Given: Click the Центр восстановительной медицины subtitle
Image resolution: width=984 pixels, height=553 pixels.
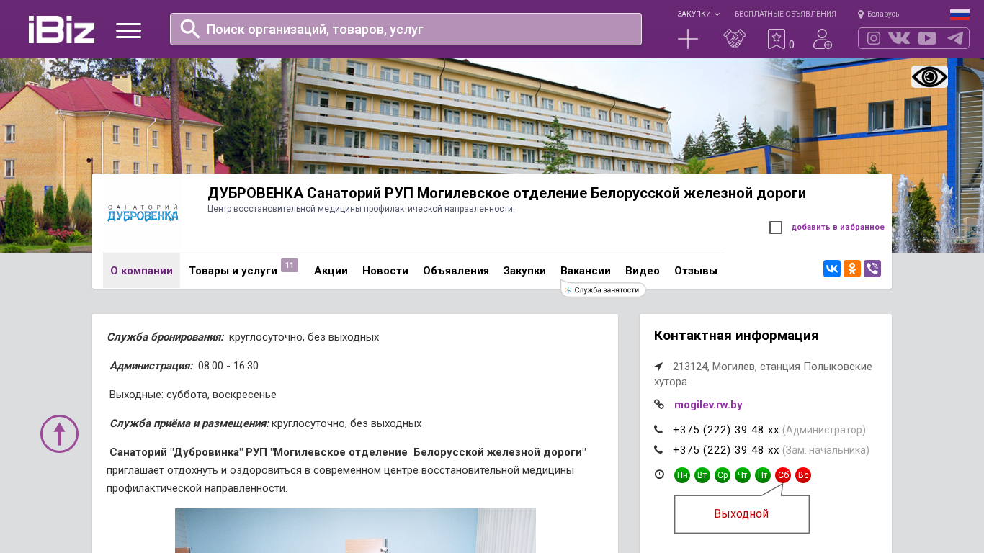Looking at the screenshot, I should [361, 209].
